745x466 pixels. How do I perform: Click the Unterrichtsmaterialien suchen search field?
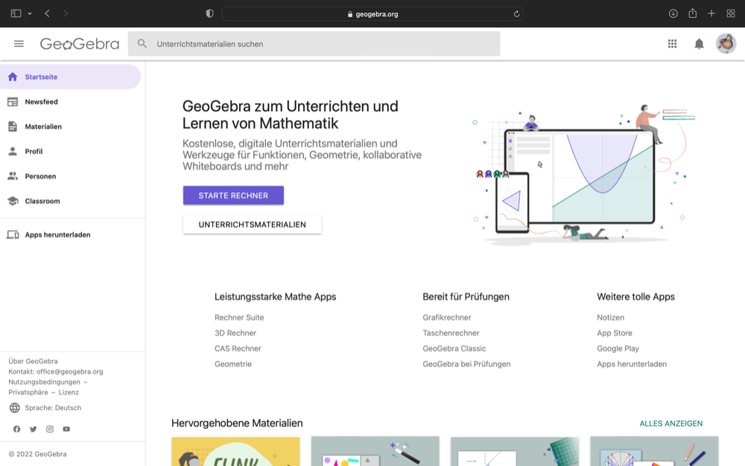pos(314,44)
